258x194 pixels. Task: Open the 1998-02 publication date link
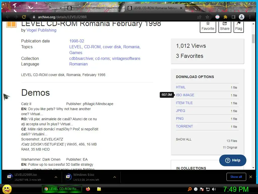pos(77,41)
